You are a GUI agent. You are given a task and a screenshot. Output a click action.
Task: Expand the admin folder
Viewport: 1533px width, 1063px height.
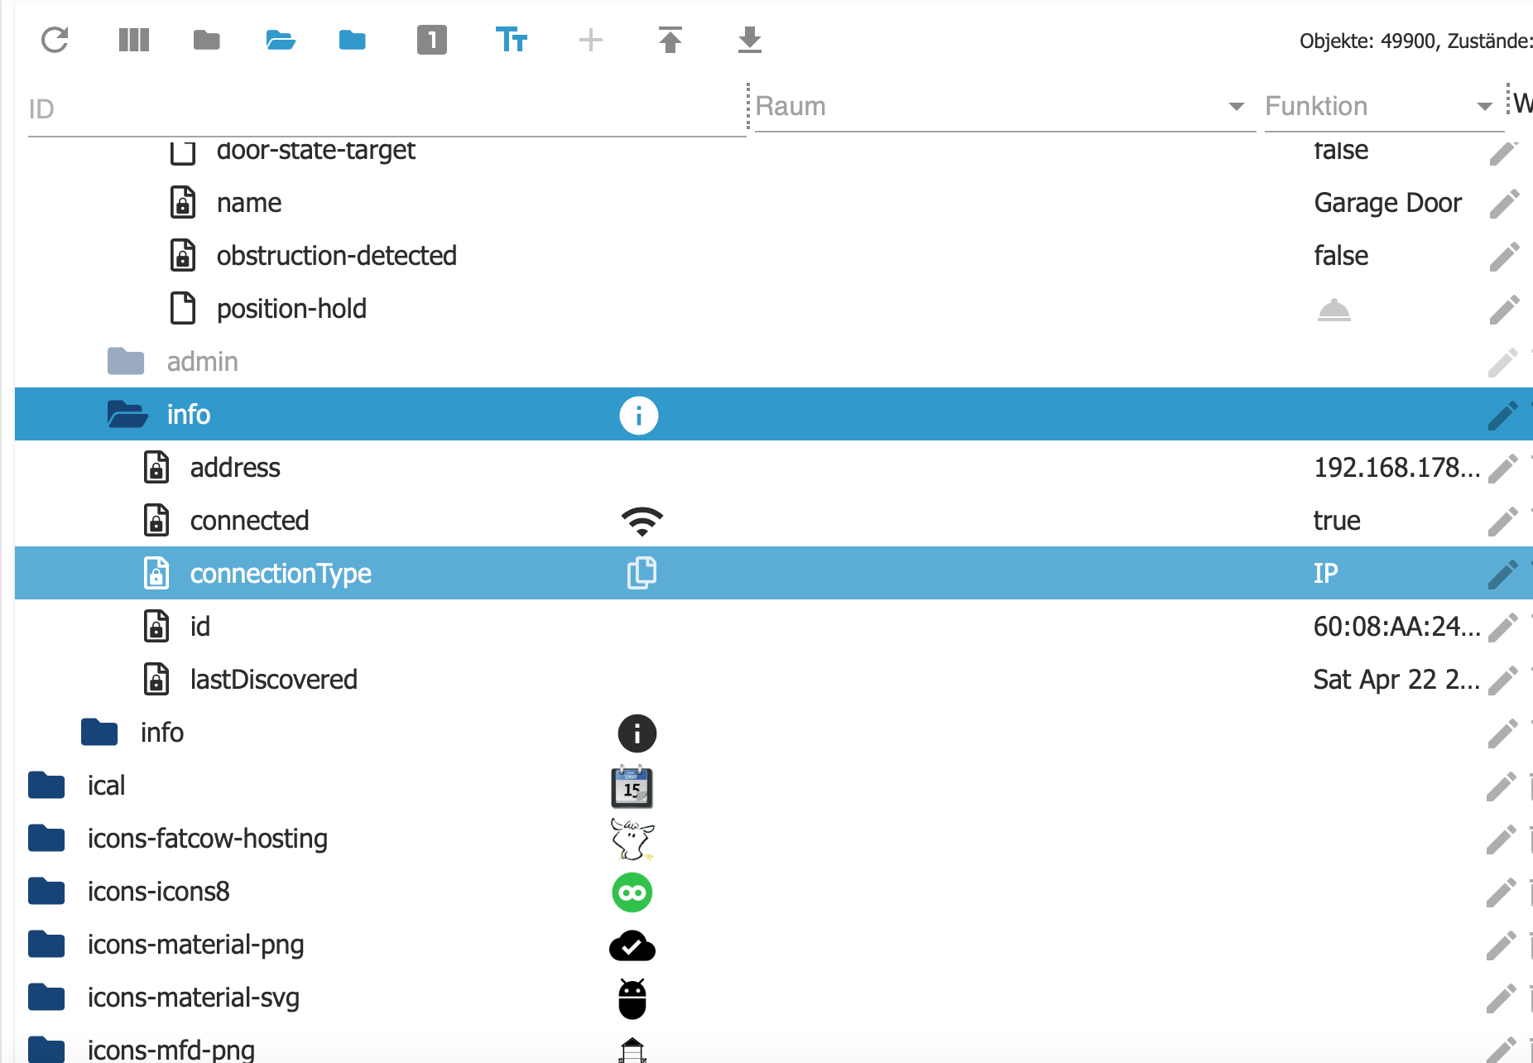[x=126, y=361]
